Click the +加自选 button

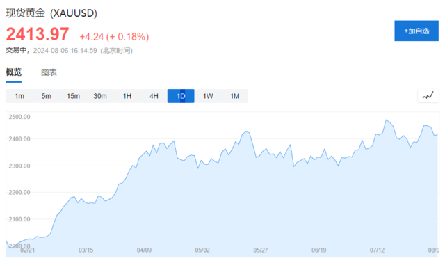tap(416, 31)
